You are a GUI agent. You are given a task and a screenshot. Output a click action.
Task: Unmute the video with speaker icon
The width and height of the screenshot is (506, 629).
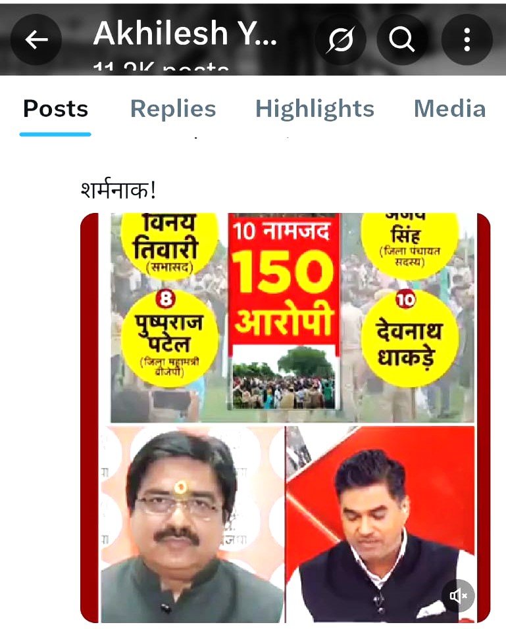pyautogui.click(x=458, y=595)
